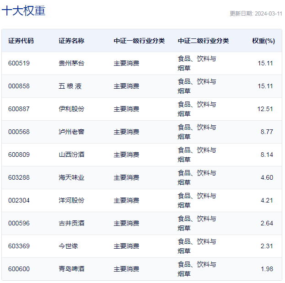The width and height of the screenshot is (285, 283).
Task: Click the weight value in the 贵州茅台 row
Action: tap(265, 63)
